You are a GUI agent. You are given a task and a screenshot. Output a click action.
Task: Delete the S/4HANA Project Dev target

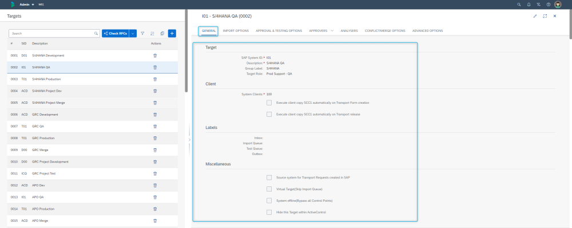tap(155, 91)
